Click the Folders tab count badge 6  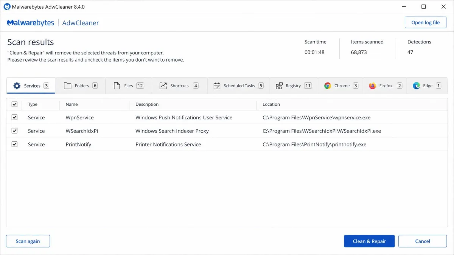pos(95,86)
